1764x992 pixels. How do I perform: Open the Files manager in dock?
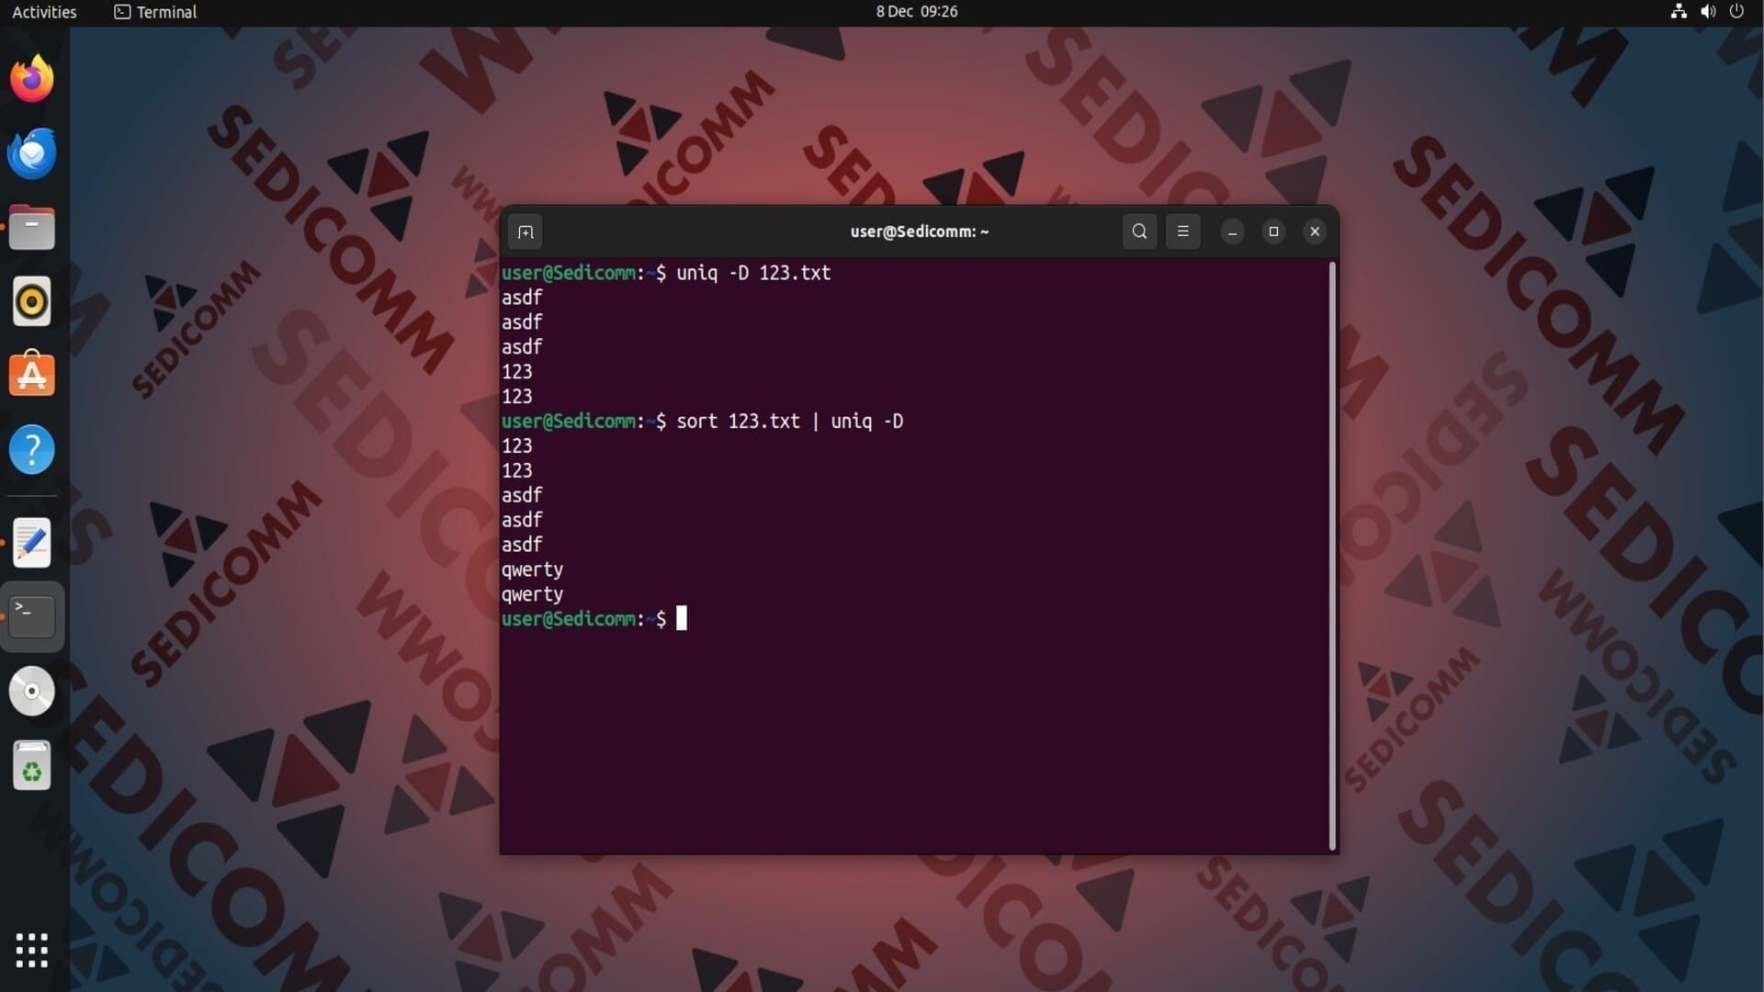(32, 228)
